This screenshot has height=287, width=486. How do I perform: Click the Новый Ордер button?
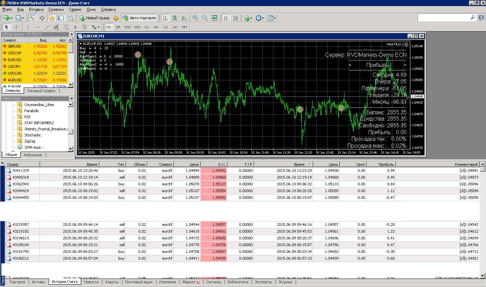coord(94,18)
